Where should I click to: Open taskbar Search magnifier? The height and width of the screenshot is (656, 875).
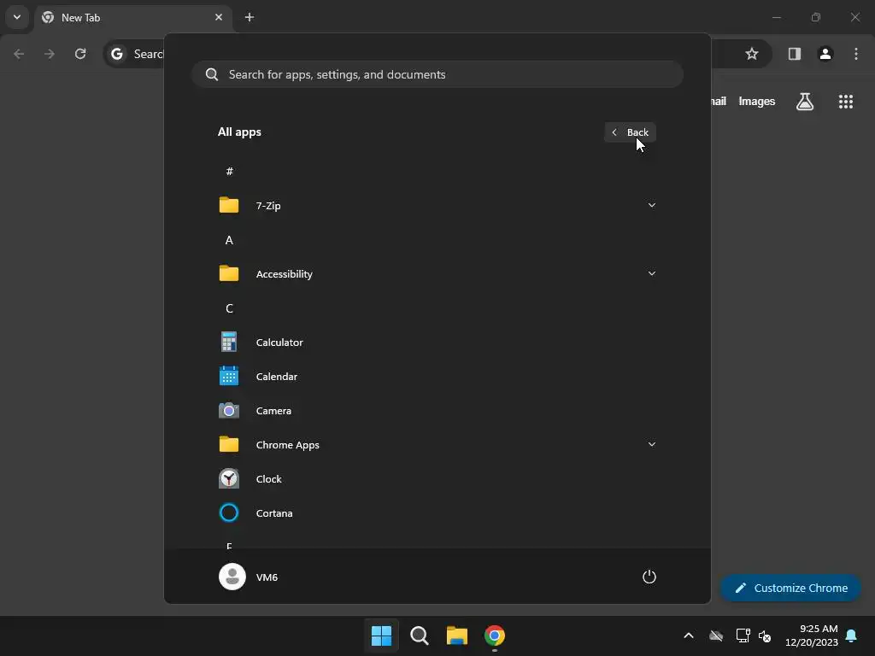pos(419,635)
